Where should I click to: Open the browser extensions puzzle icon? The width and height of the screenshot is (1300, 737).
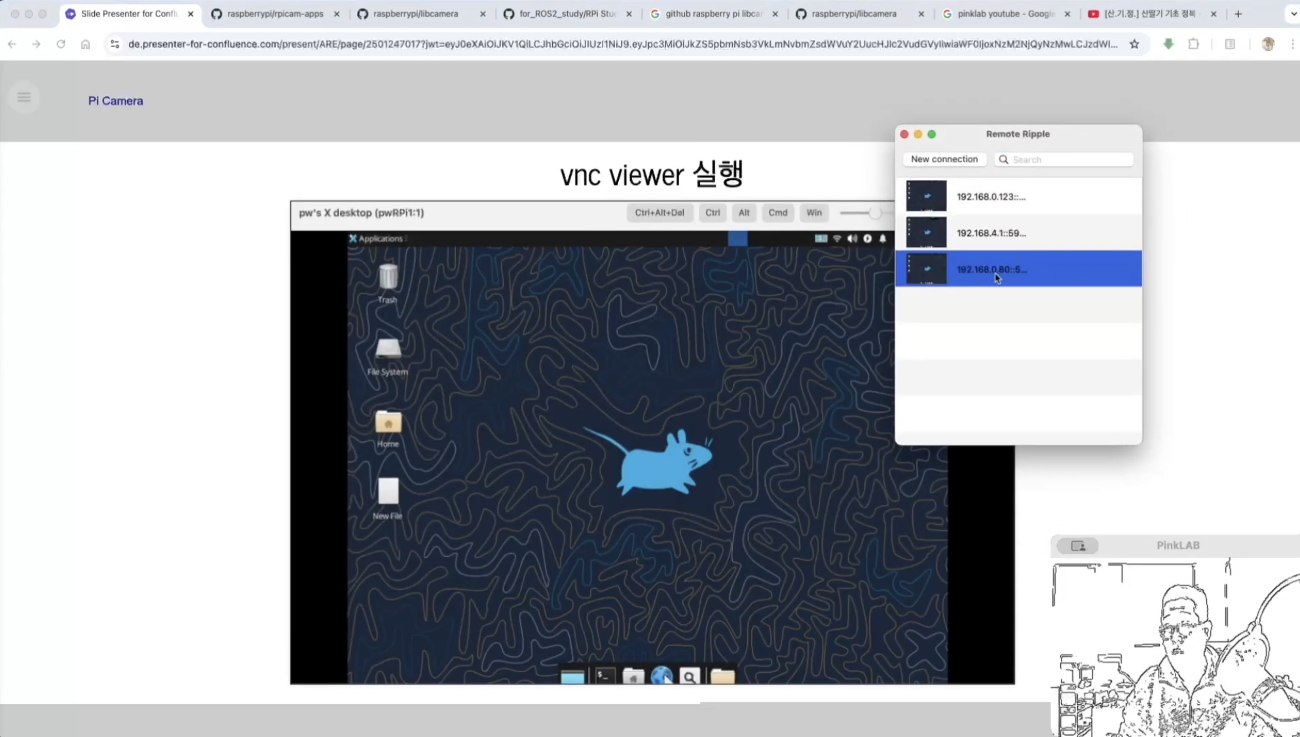[x=1193, y=44]
